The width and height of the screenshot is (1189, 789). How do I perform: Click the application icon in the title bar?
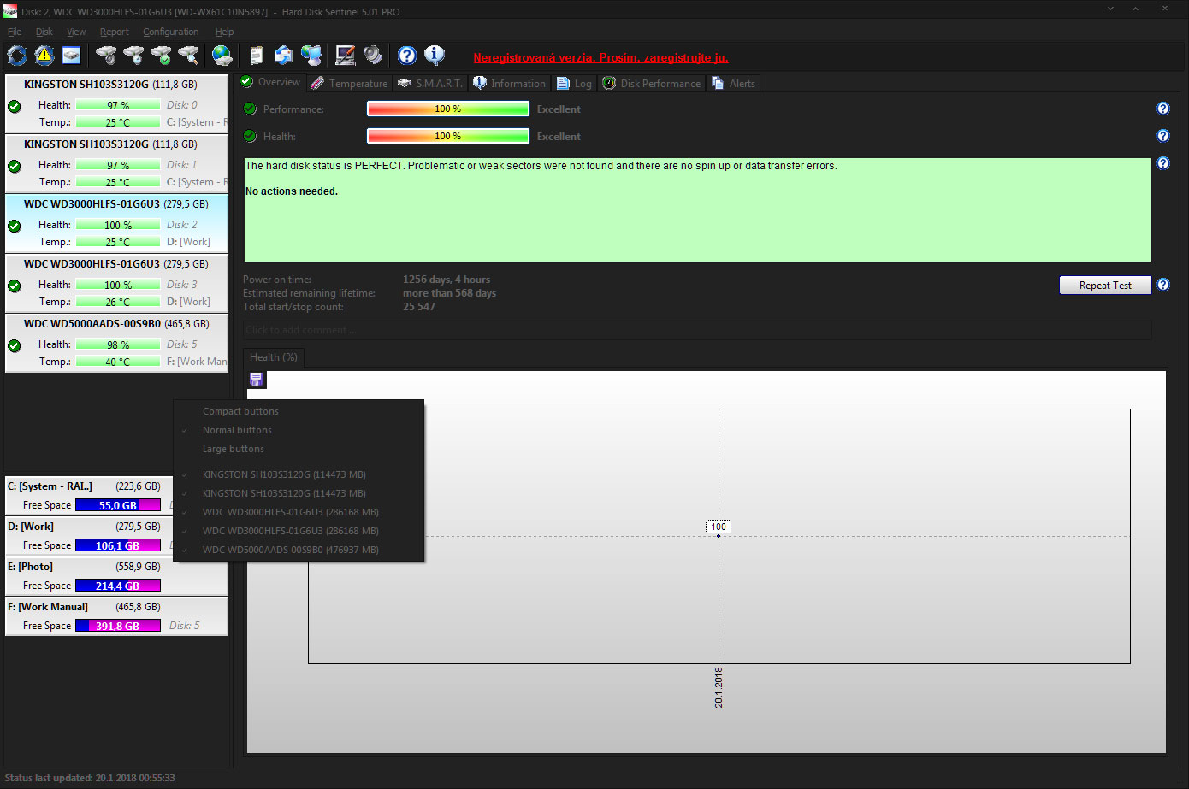(10, 11)
